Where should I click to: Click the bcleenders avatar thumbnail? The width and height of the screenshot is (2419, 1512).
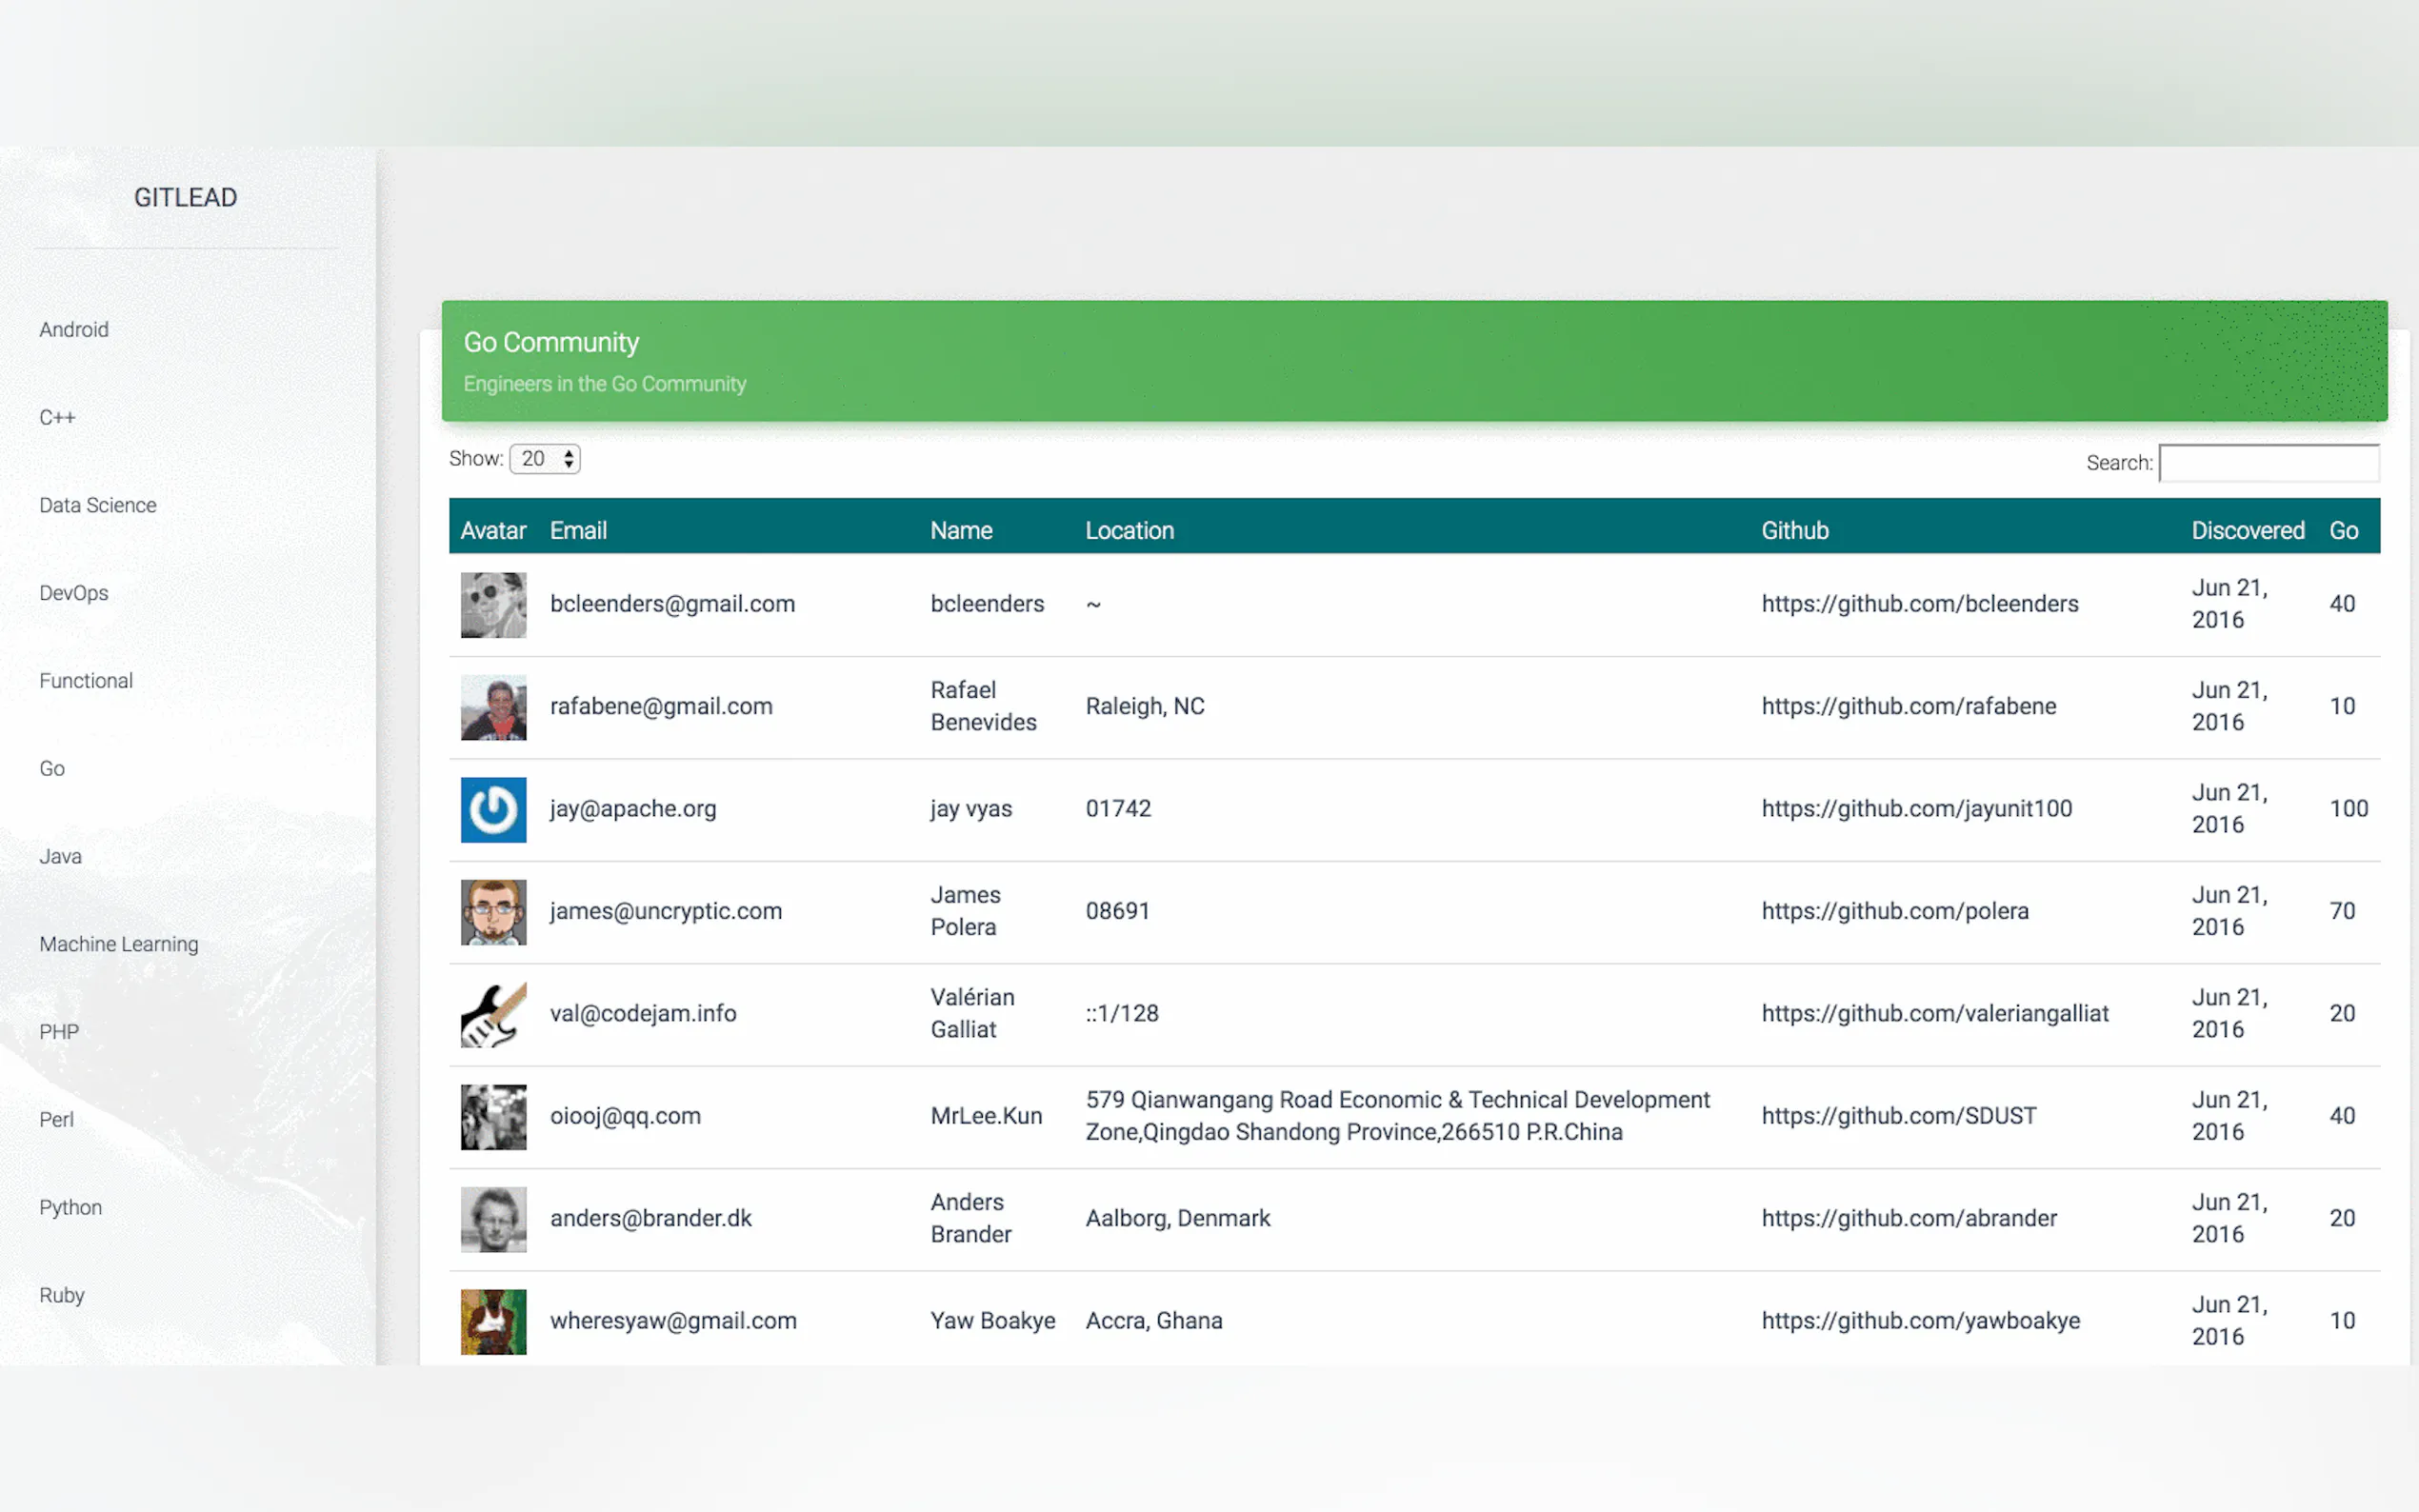[493, 605]
